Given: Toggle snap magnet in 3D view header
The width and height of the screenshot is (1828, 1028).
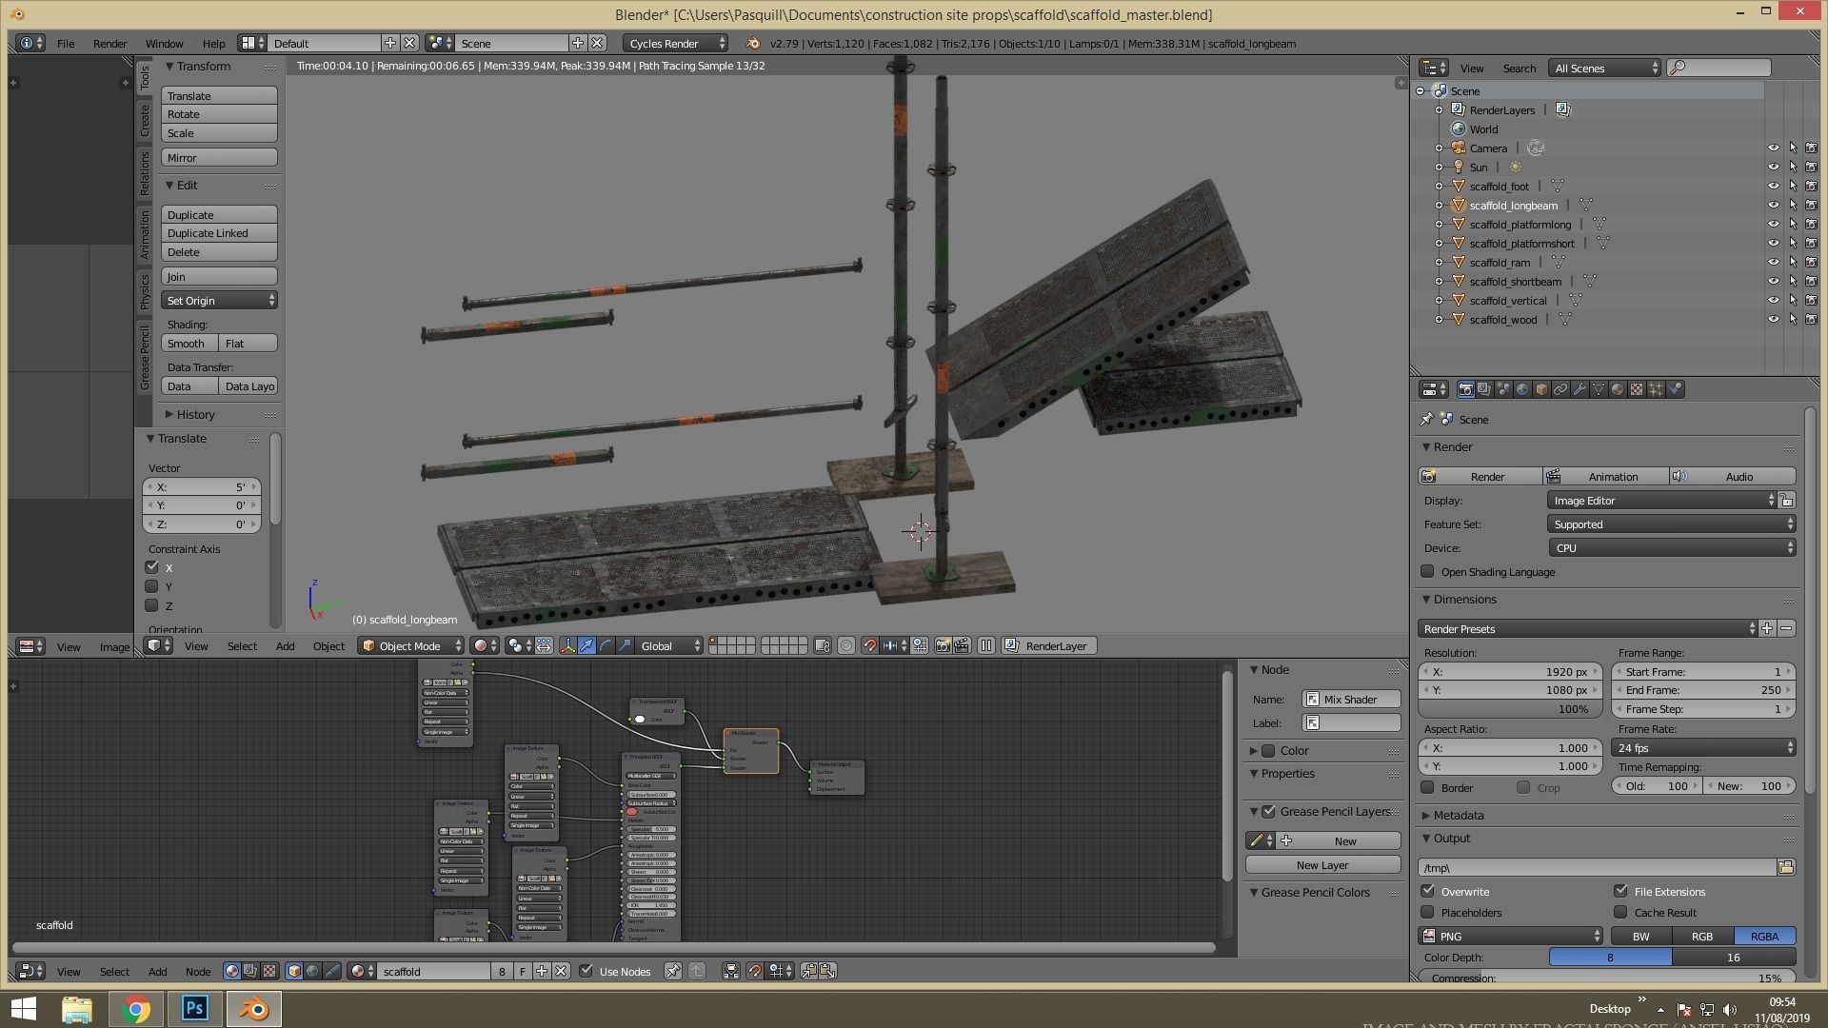Looking at the screenshot, I should pos(869,645).
